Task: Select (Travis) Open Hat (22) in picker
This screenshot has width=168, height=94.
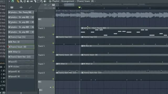Action: coord(21,57)
